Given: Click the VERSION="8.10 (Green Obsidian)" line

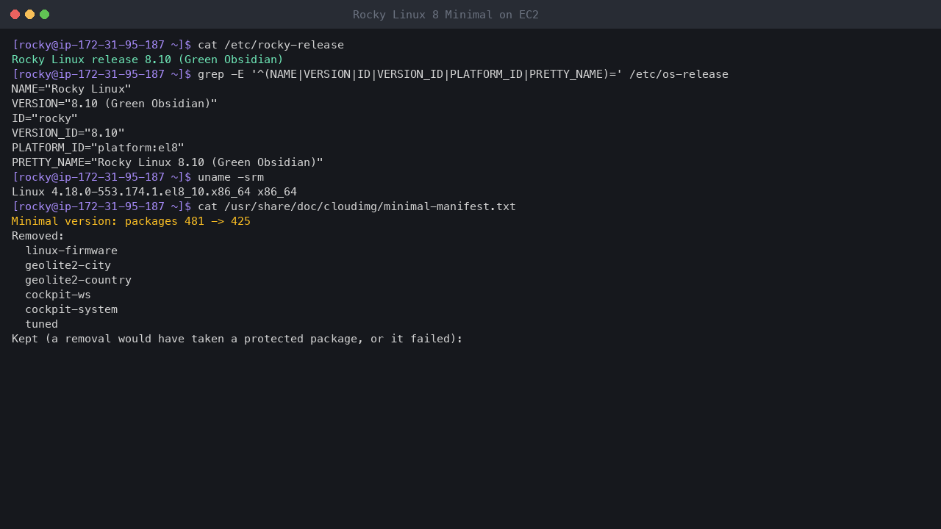Looking at the screenshot, I should (115, 104).
